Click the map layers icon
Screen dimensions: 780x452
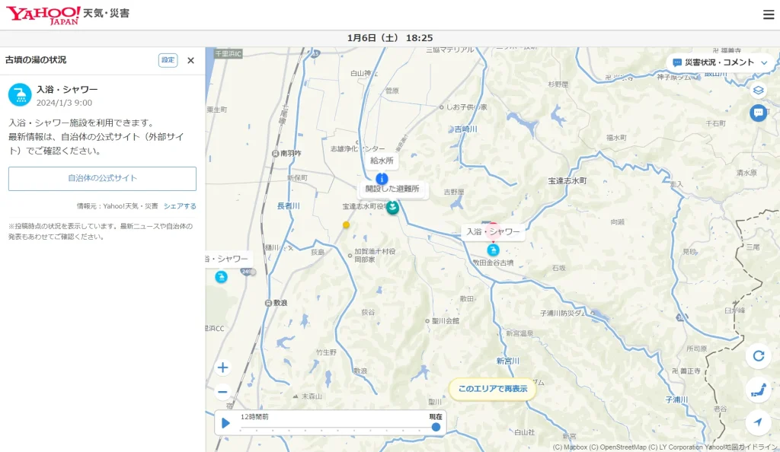point(758,91)
